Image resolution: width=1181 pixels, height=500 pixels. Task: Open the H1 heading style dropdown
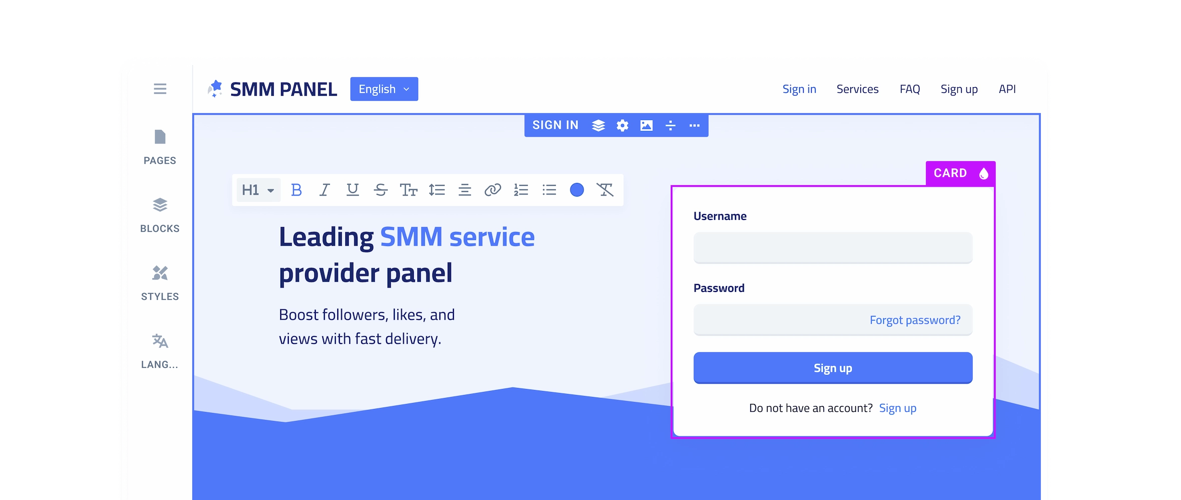pos(258,190)
